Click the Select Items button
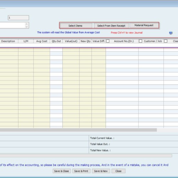 75,26
